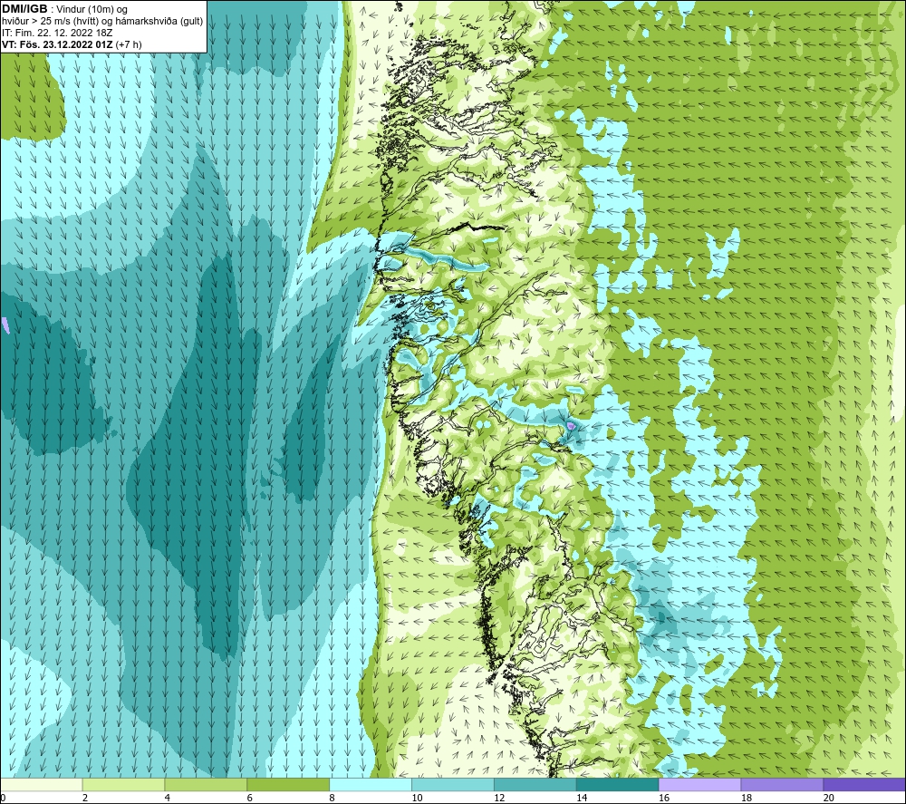
Task: Click the purple wind-maximum spot in the fjord
Action: (x=571, y=425)
